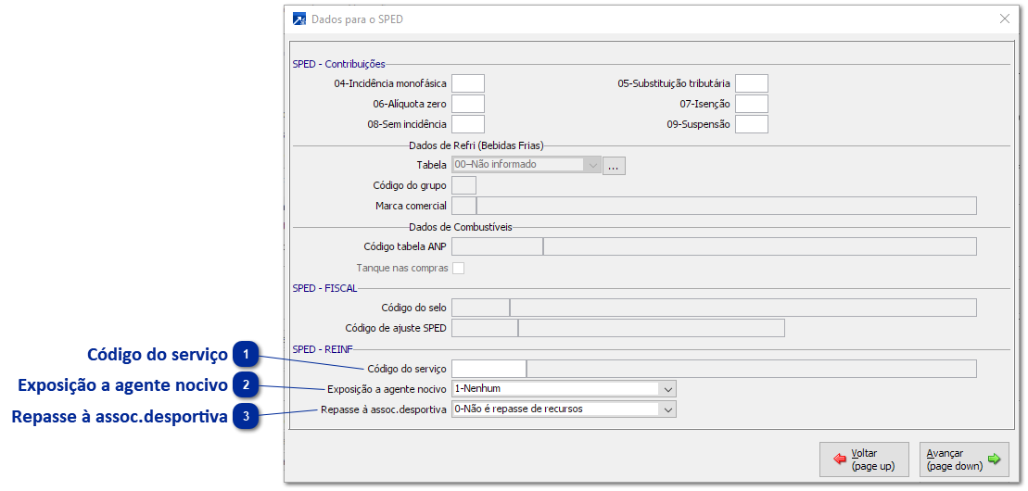Viewport: 1028px width, 491px height.
Task: Click the red arrow on Voltar button
Action: tap(840, 460)
